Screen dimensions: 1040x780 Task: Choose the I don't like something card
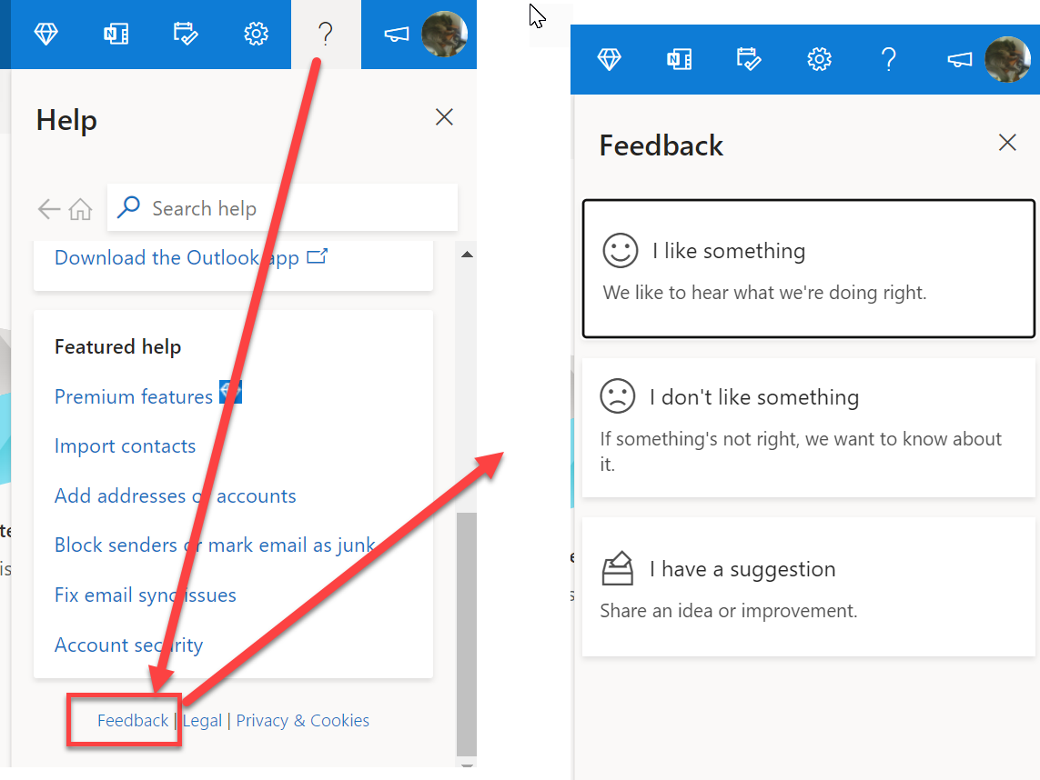coord(809,427)
